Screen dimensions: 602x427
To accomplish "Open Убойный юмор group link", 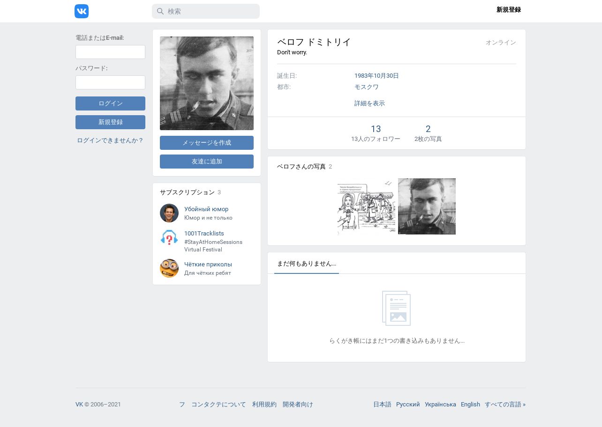I will pyautogui.click(x=206, y=209).
